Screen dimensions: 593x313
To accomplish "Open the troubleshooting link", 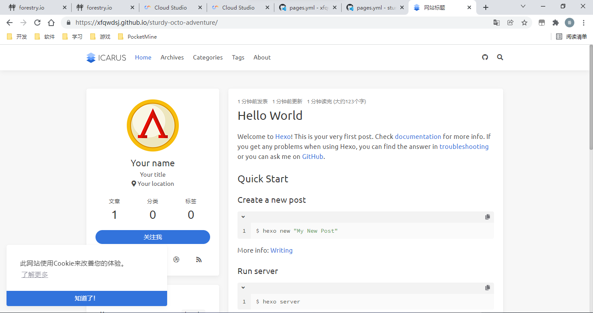I will (464, 147).
